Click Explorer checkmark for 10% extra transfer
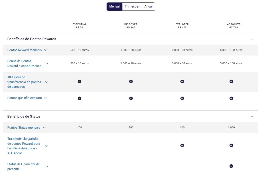Image resolution: width=258 pixels, height=174 pixels. click(x=182, y=81)
